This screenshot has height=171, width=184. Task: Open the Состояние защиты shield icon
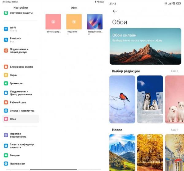tap(6, 13)
